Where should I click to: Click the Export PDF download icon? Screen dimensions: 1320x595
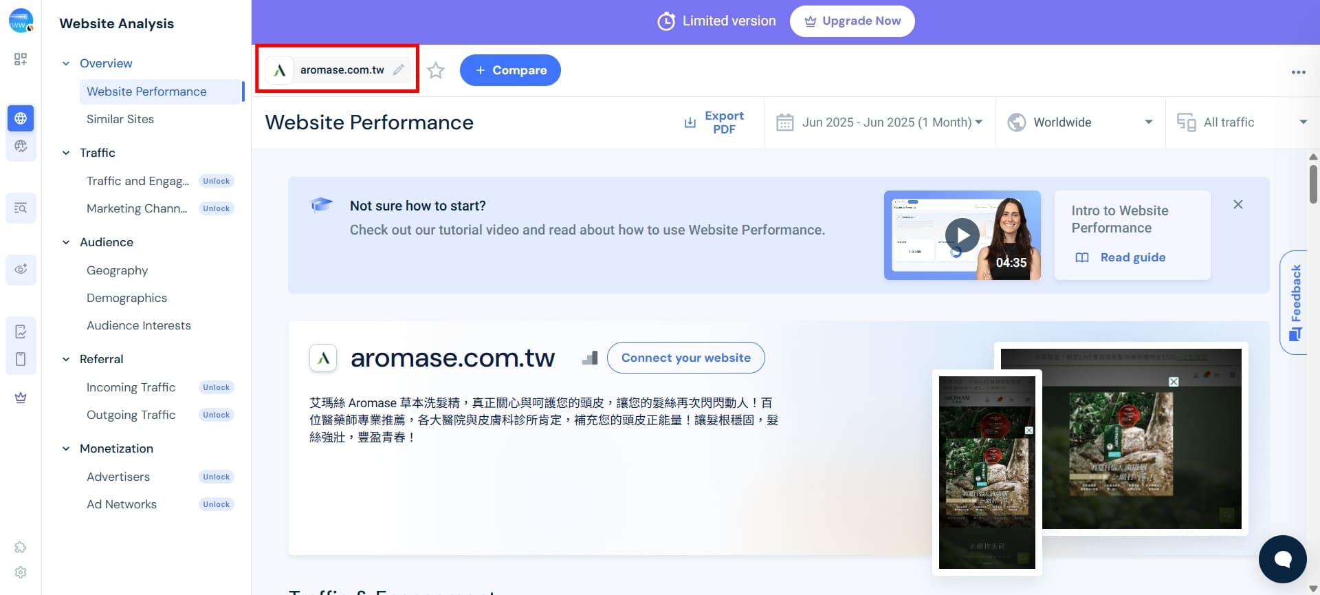coord(690,122)
